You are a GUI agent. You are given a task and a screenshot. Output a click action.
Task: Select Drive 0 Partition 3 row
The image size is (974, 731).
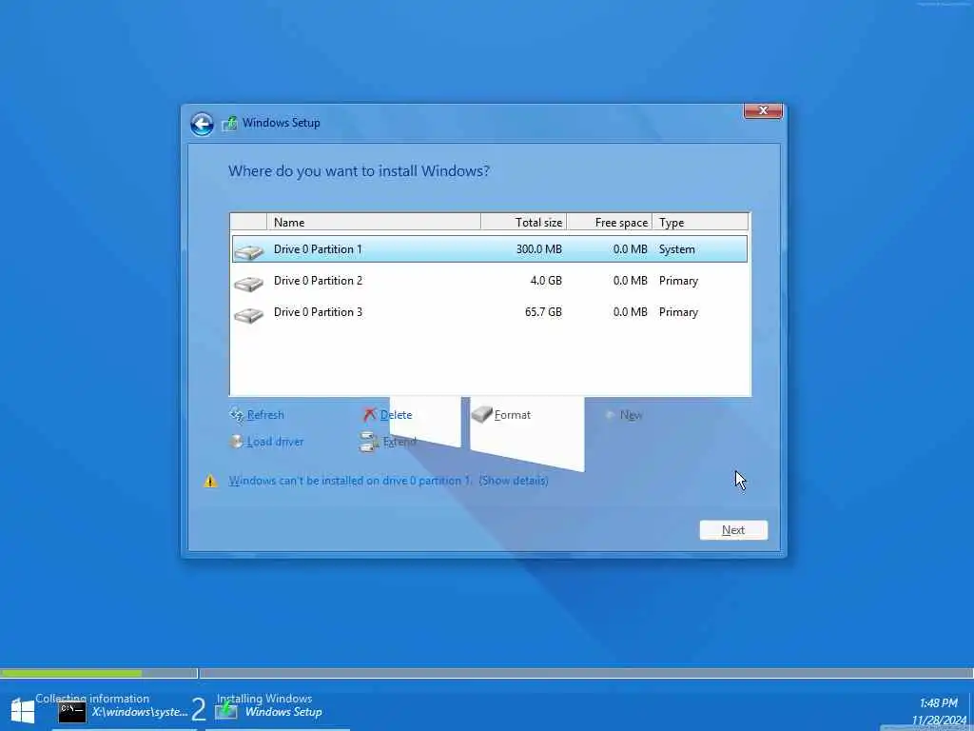tap(490, 312)
